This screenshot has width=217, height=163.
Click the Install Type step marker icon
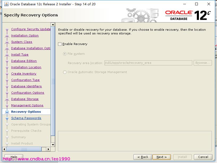(7, 55)
